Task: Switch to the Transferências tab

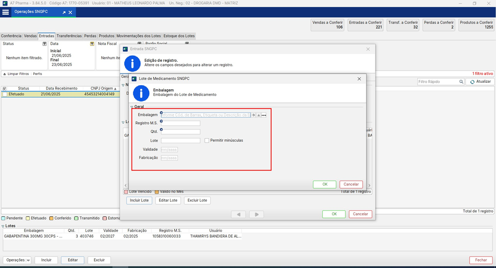Action: pyautogui.click(x=69, y=36)
